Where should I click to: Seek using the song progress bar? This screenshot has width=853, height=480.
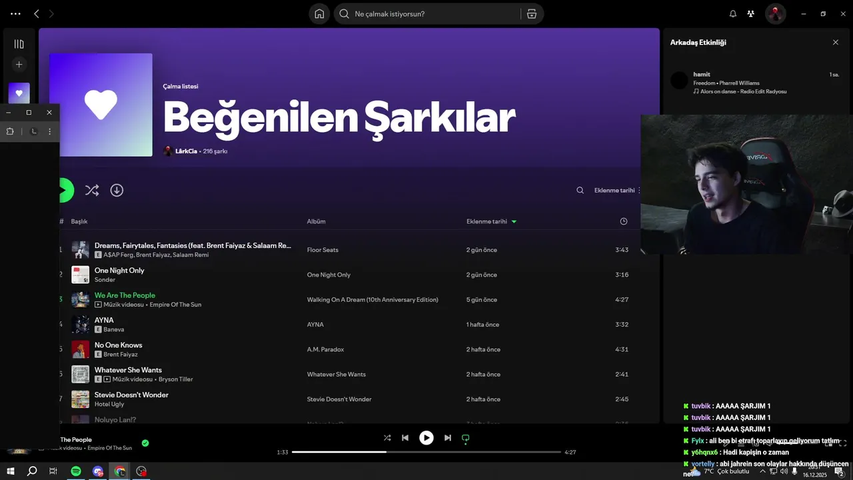426,452
